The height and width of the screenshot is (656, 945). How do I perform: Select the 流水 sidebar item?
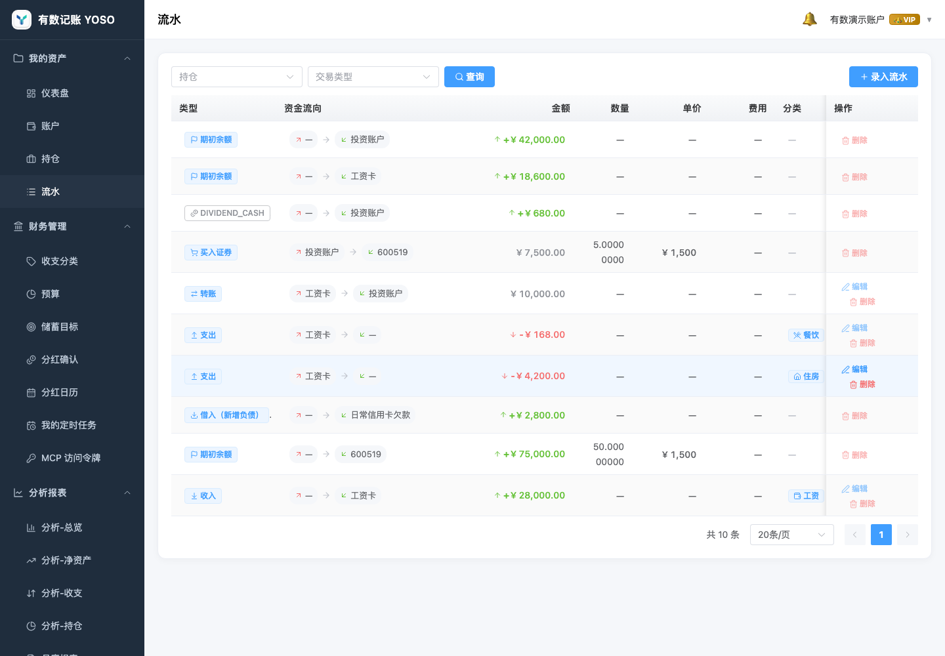pyautogui.click(x=72, y=192)
